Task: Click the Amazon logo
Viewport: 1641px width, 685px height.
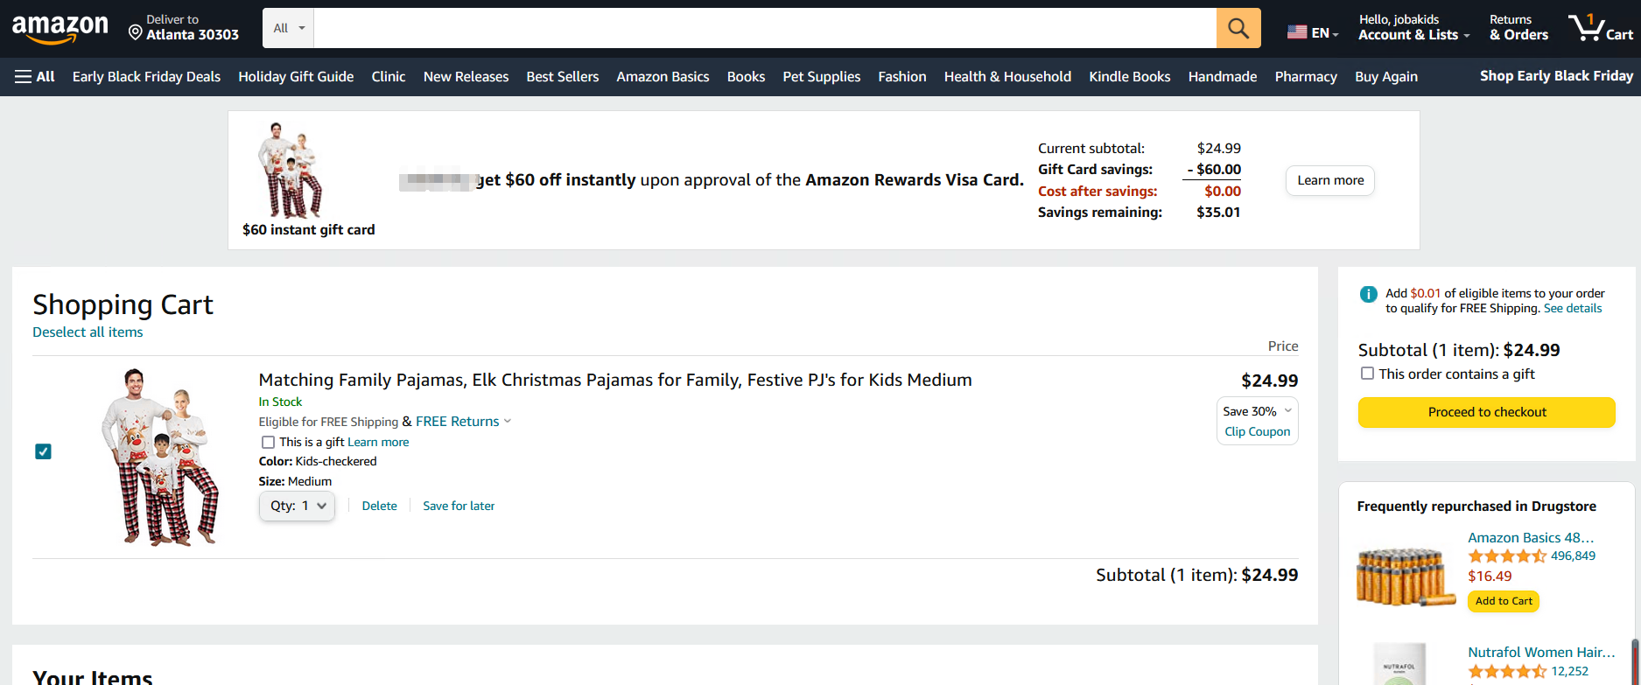Action: tap(60, 29)
